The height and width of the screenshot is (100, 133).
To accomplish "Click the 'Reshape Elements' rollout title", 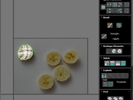I will [113, 46].
